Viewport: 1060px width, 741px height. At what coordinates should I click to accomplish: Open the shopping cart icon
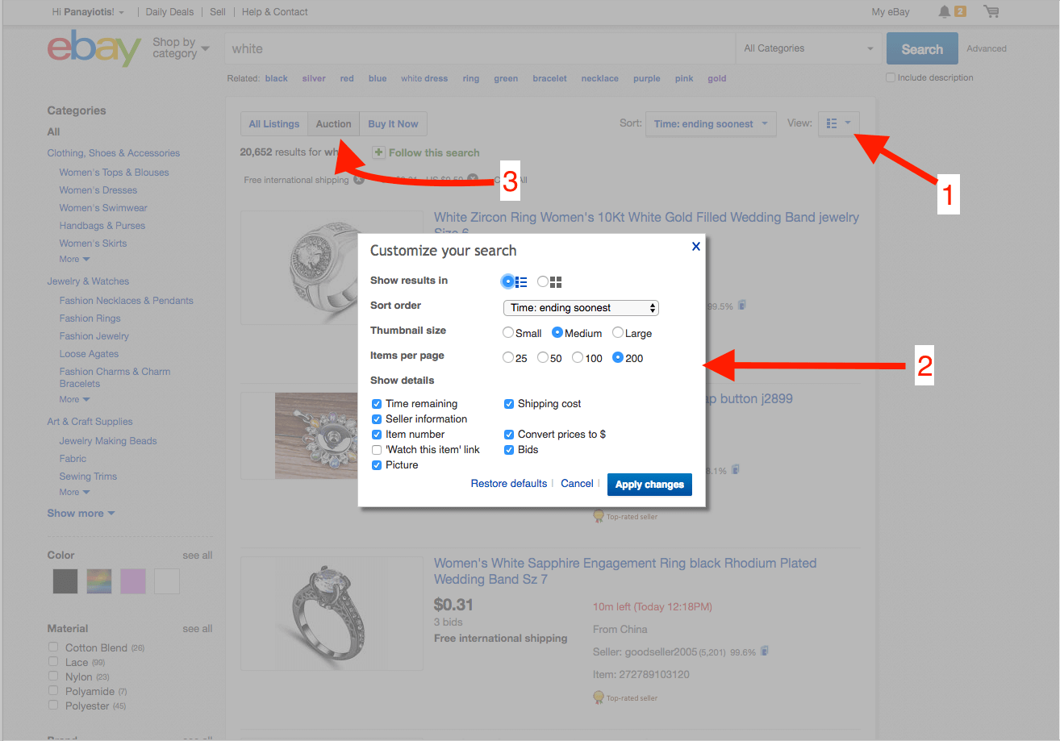[991, 11]
